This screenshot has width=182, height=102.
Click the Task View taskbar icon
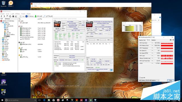click(40, 100)
